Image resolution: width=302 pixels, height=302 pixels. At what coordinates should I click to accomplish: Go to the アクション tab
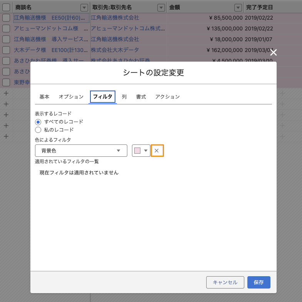[167, 97]
